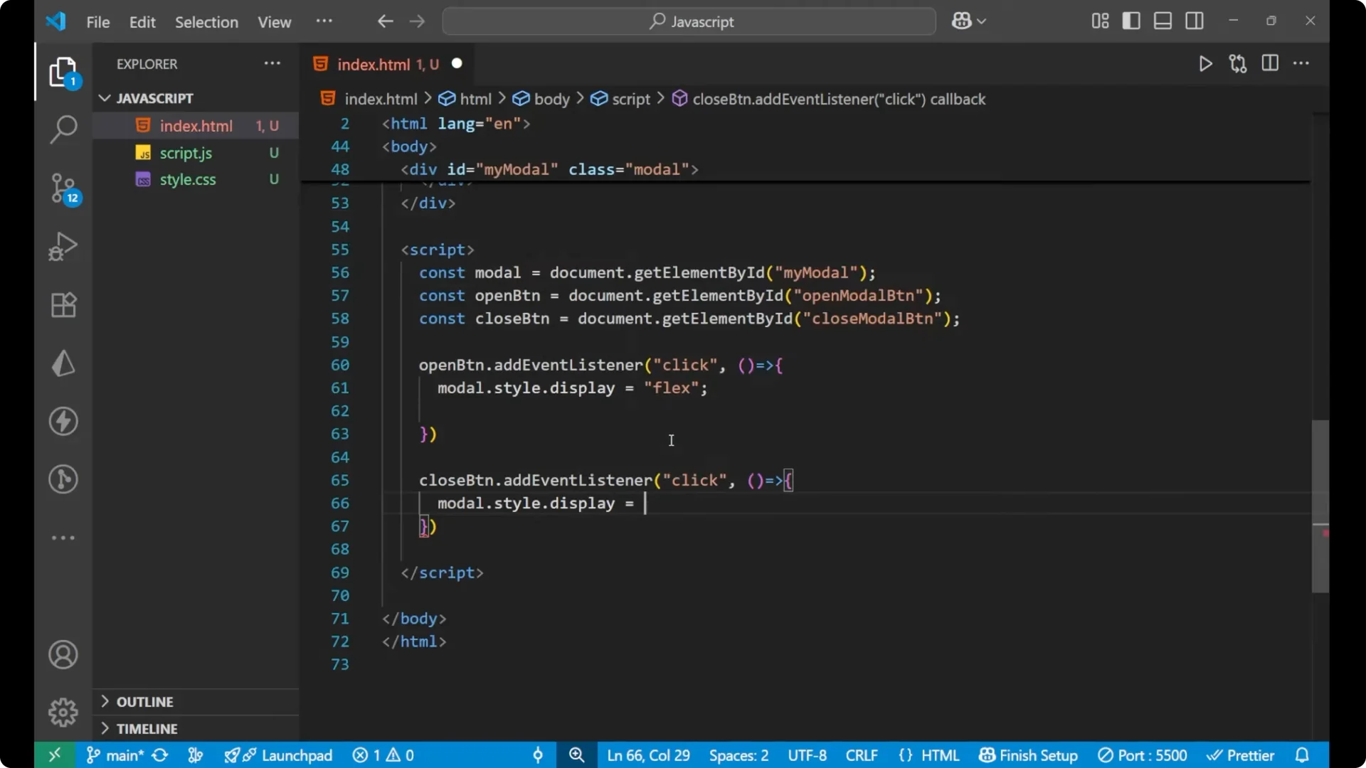The image size is (1366, 768).
Task: Open the Manage gear icon
Action: pos(63,712)
